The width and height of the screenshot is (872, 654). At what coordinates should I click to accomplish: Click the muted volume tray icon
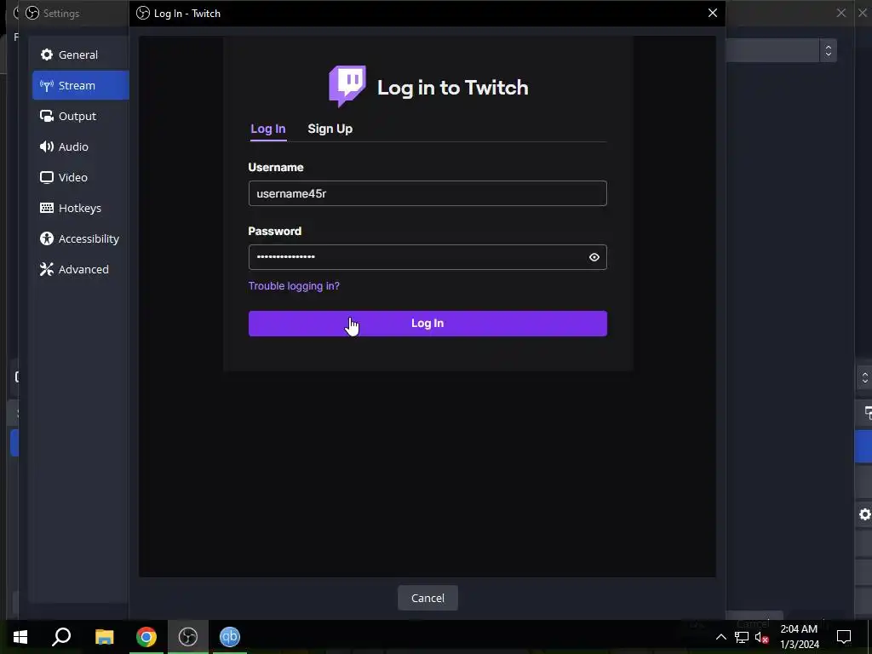point(761,637)
